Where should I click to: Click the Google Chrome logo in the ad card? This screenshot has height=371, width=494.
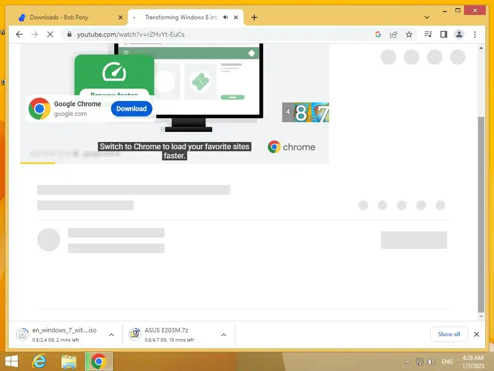(40, 109)
